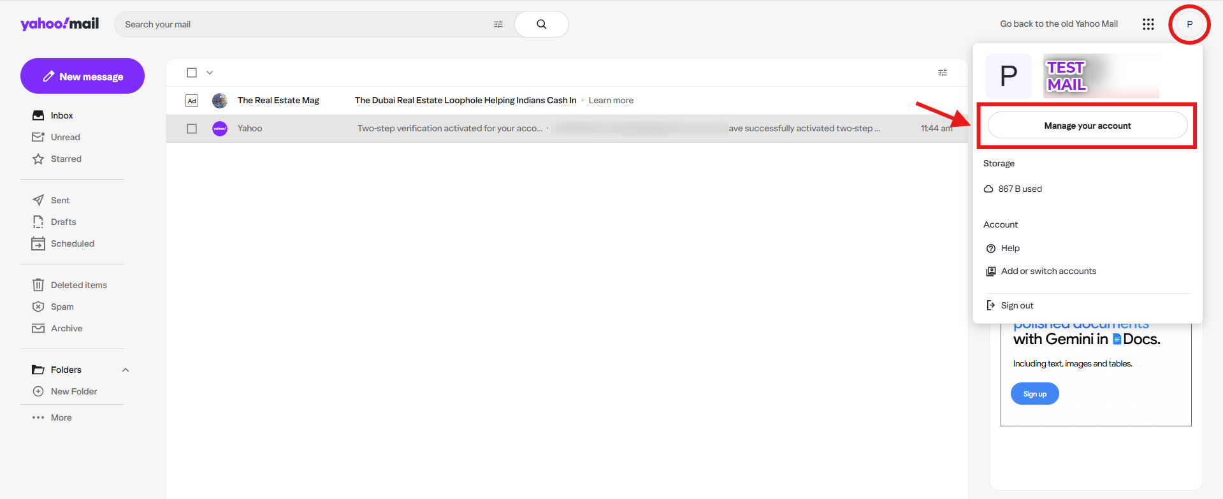Image resolution: width=1223 pixels, height=499 pixels.
Task: Tick the select-all messages checkbox
Action: pyautogui.click(x=192, y=73)
